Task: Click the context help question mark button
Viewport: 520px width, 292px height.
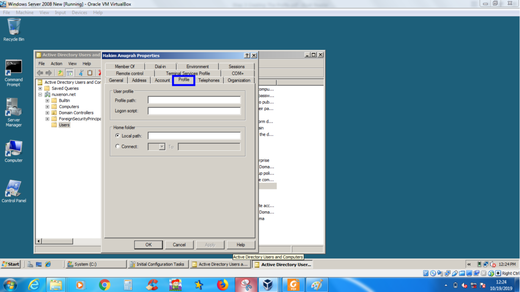Action: point(247,55)
